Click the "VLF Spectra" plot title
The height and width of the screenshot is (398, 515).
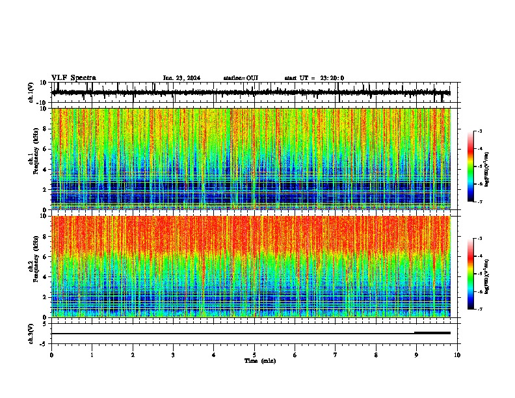click(73, 78)
